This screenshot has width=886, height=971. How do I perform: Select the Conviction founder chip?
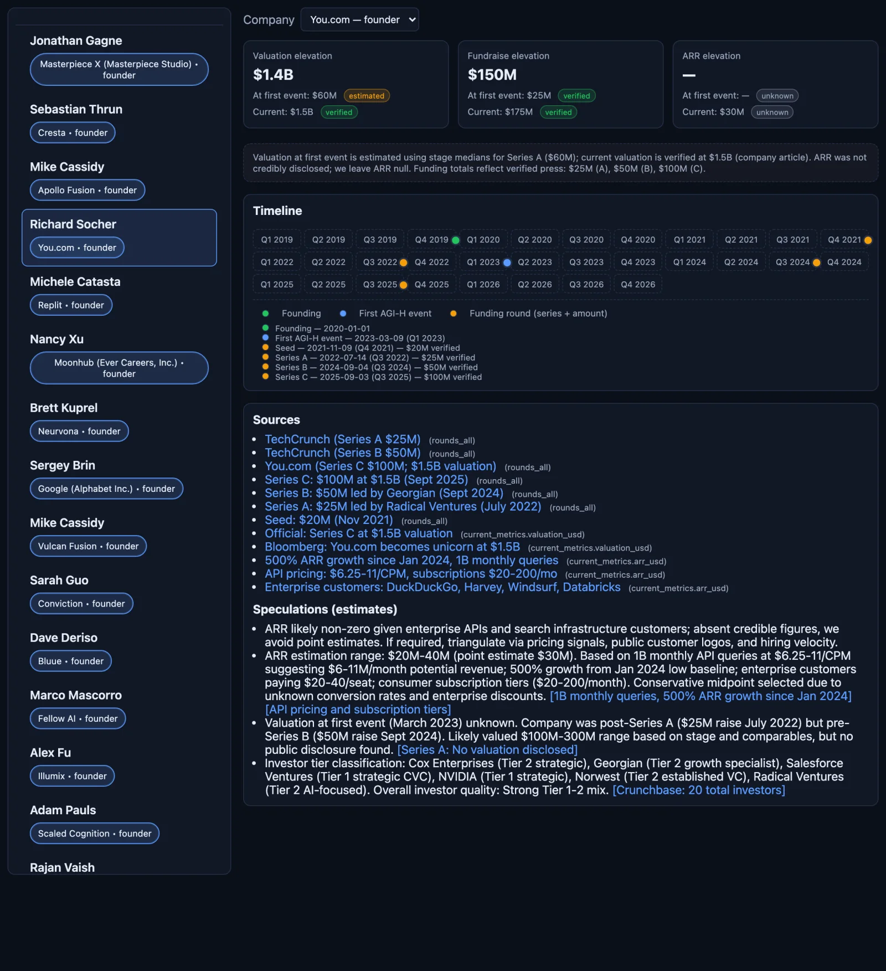[81, 603]
